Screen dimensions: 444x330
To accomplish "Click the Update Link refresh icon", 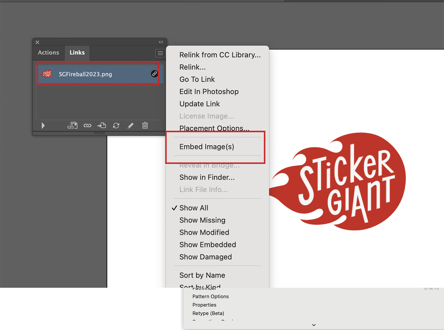I will click(x=116, y=125).
